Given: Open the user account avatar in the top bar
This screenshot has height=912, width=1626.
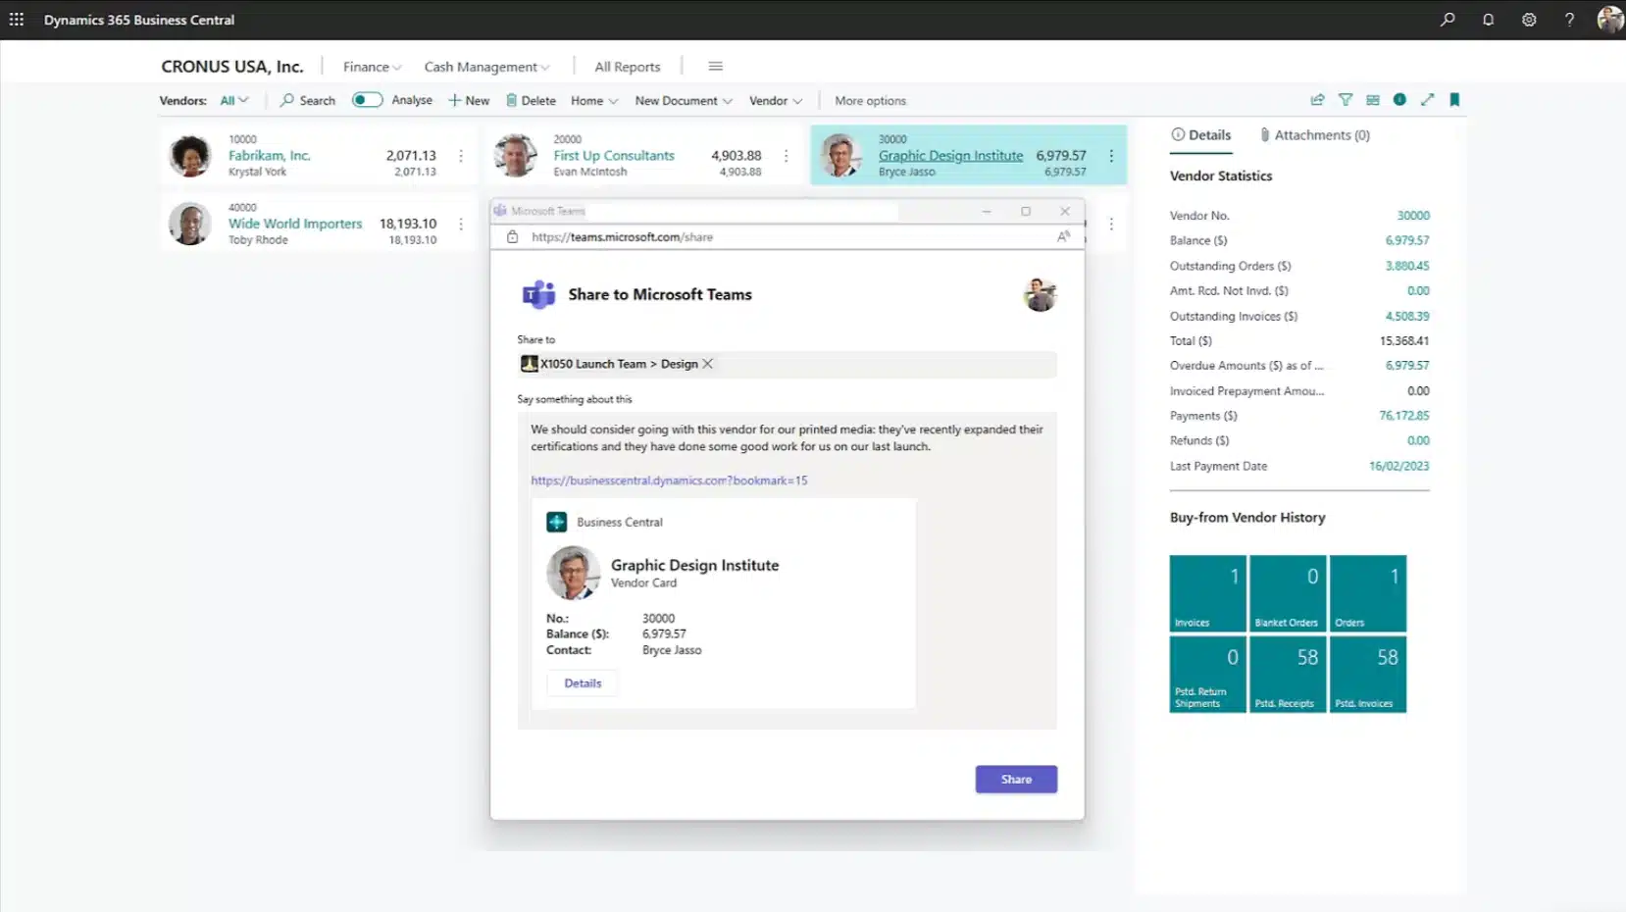Looking at the screenshot, I should [1610, 20].
